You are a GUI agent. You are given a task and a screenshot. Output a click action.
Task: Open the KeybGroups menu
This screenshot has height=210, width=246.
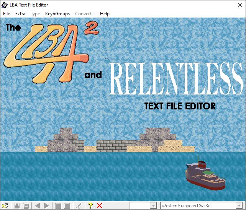click(x=57, y=14)
